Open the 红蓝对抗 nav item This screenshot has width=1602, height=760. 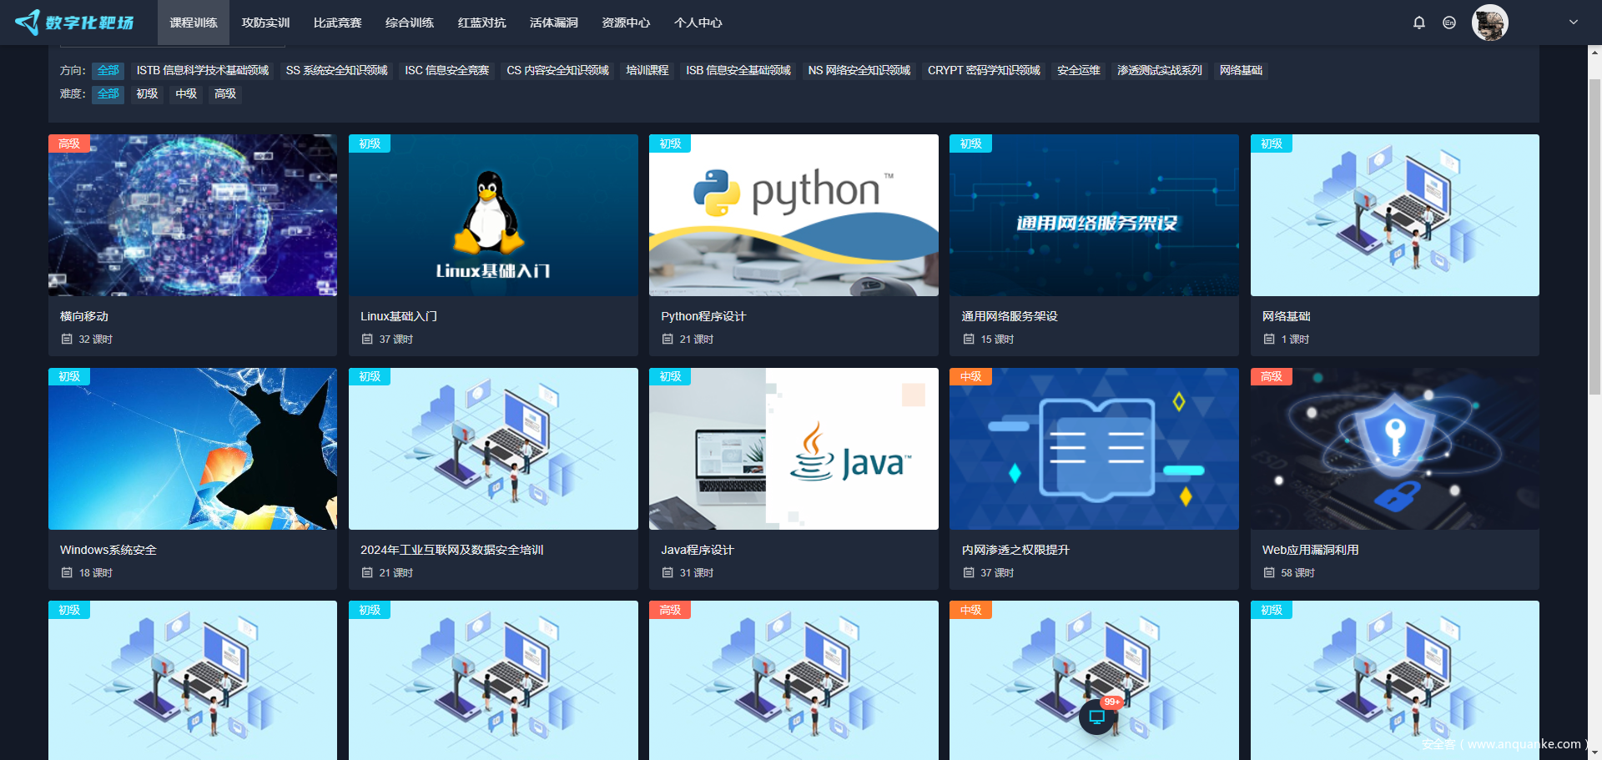click(x=482, y=23)
